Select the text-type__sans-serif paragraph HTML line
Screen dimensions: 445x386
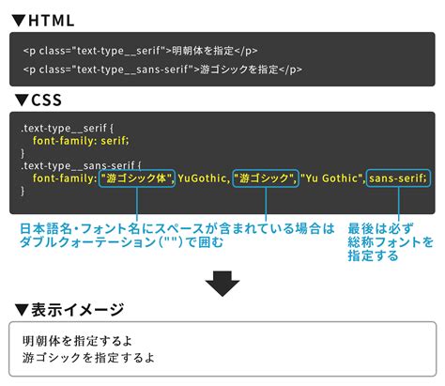point(162,69)
